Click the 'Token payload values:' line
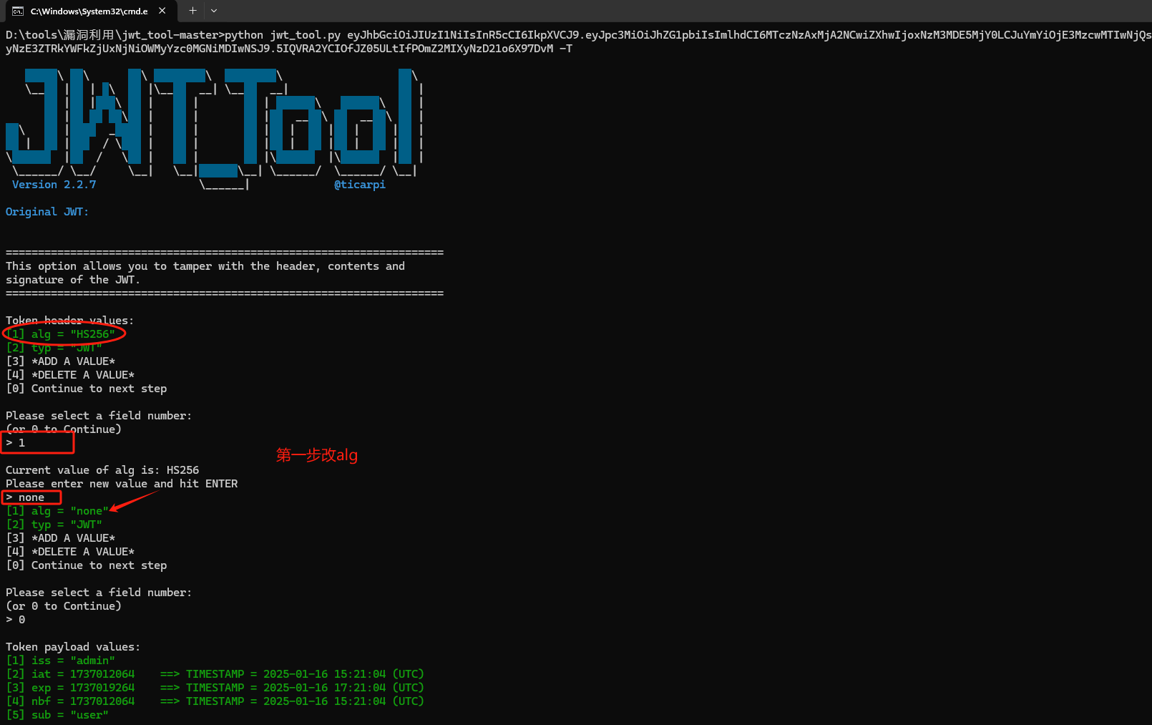This screenshot has width=1152, height=725. pos(73,647)
